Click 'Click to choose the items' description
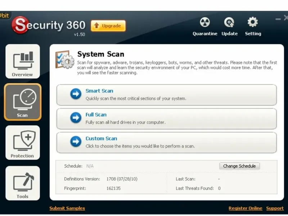 140,146
